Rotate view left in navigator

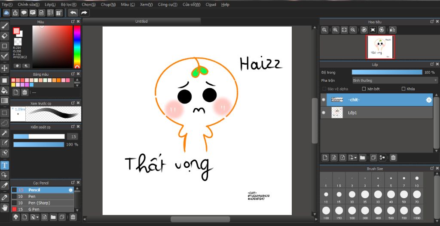click(364, 30)
